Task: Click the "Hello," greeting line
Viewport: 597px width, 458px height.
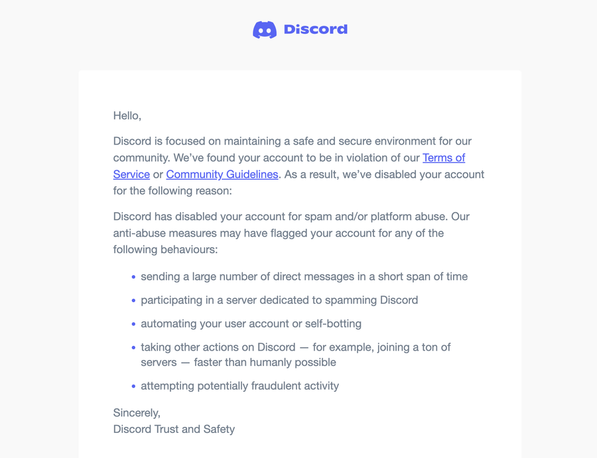Action: pos(127,116)
